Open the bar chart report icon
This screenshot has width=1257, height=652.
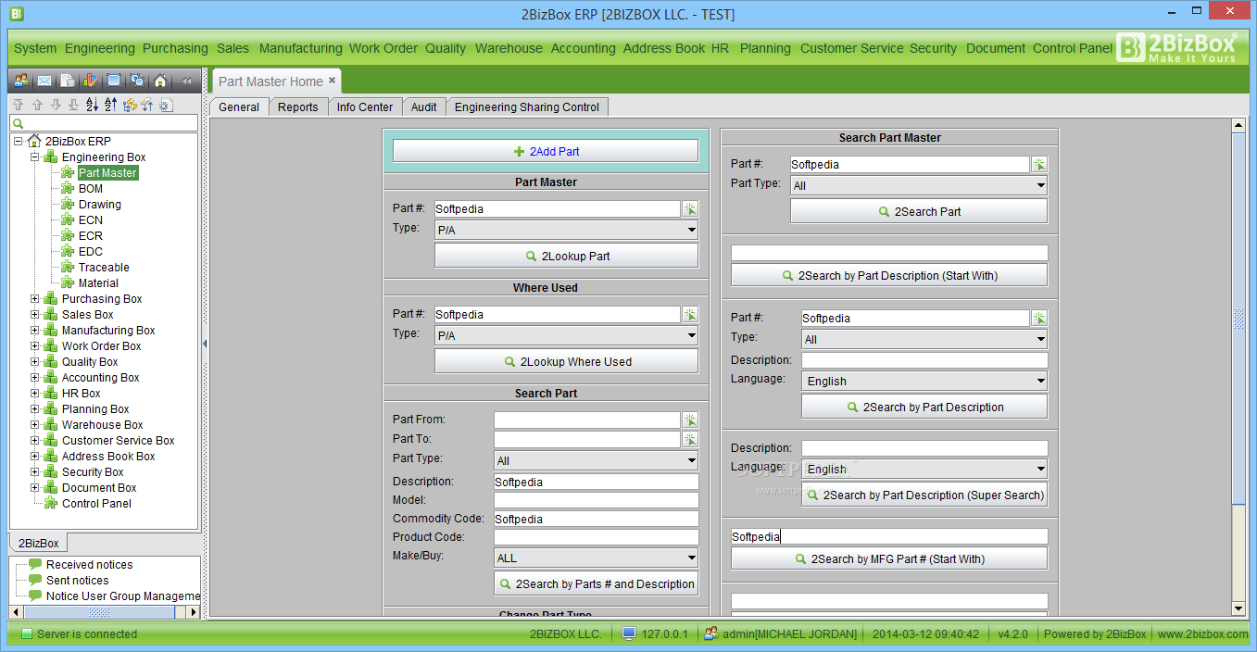pos(90,81)
